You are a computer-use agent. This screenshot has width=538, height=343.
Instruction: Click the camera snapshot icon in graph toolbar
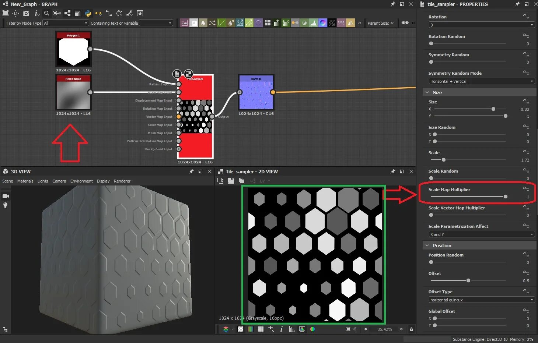pos(26,13)
